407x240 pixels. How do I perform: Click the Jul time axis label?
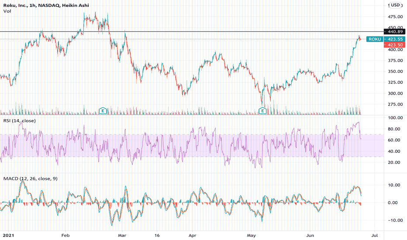click(375, 236)
